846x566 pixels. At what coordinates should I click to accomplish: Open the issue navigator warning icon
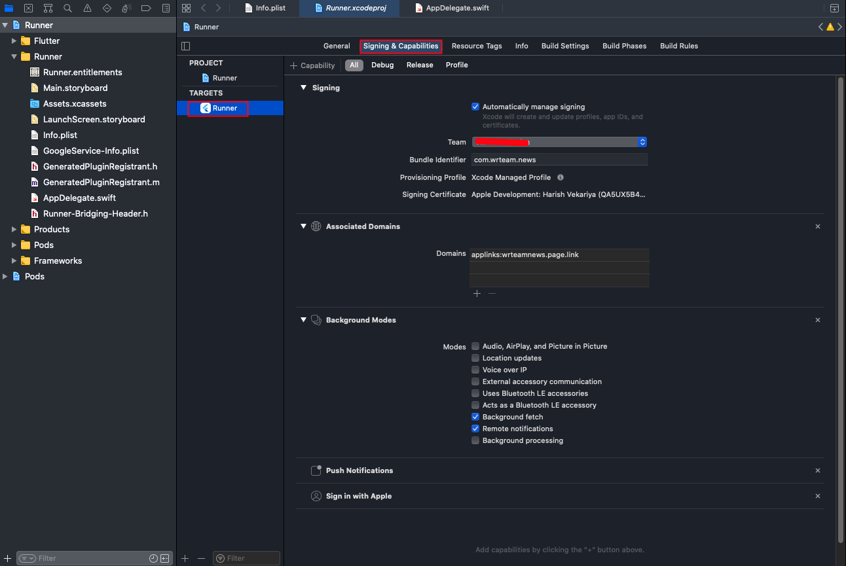pos(87,9)
